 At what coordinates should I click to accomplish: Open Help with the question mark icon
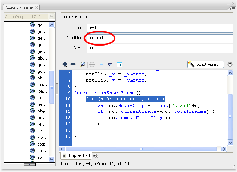tap(230, 64)
